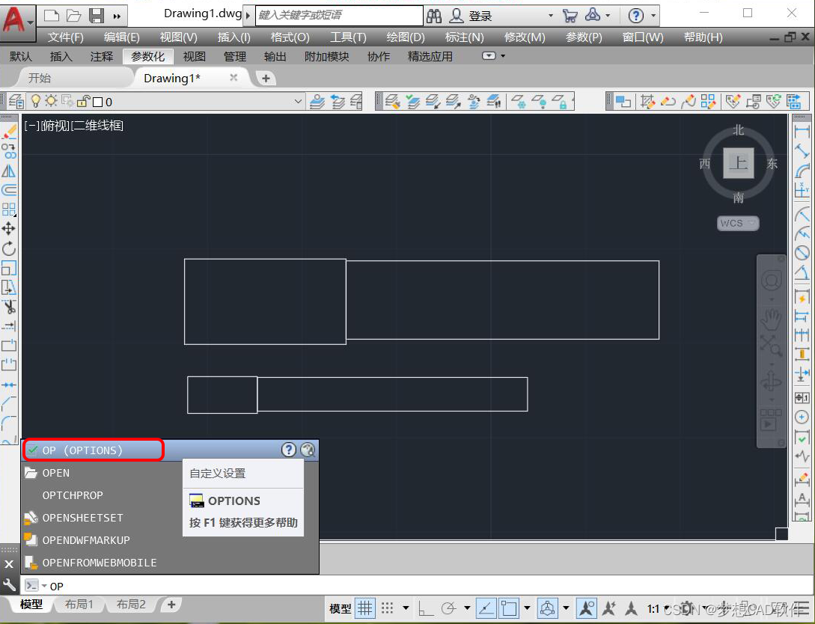Open the 绘图(D) menu

pos(406,37)
